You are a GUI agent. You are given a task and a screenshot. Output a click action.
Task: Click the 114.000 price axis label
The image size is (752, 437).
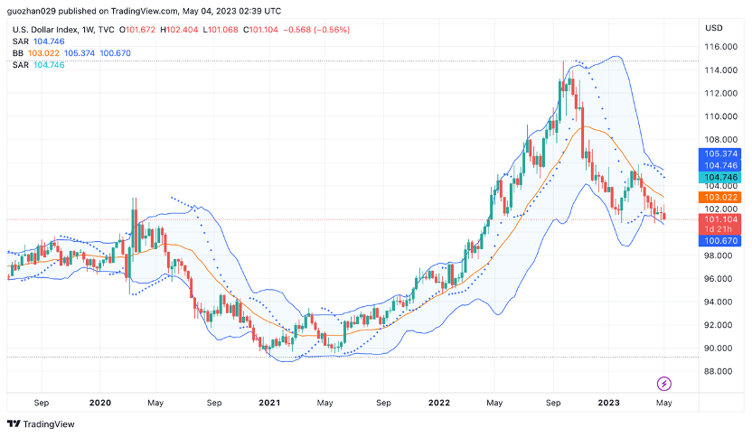[x=721, y=70]
